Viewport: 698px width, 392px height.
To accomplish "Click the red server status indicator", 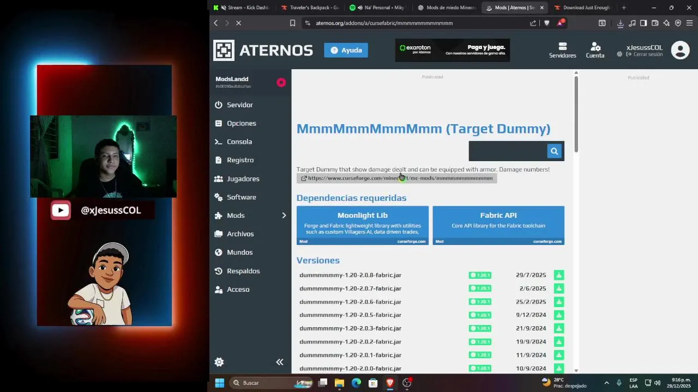I will [281, 82].
